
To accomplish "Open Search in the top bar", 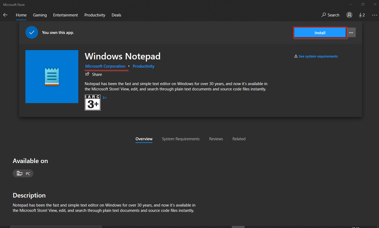I will coord(330,15).
